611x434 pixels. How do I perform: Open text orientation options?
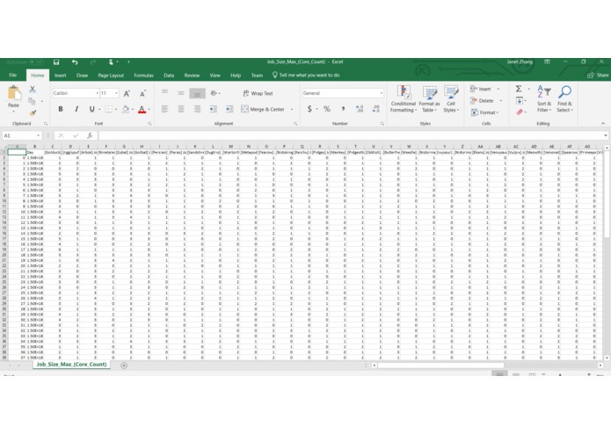pyautogui.click(x=214, y=93)
